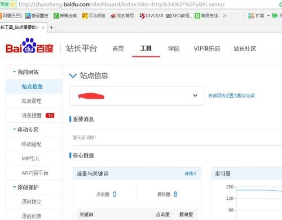Click the Baidu paw logo
The width and height of the screenshot is (282, 220).
29,46
